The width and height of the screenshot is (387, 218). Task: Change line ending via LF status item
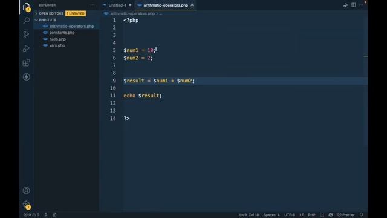pos(302,215)
